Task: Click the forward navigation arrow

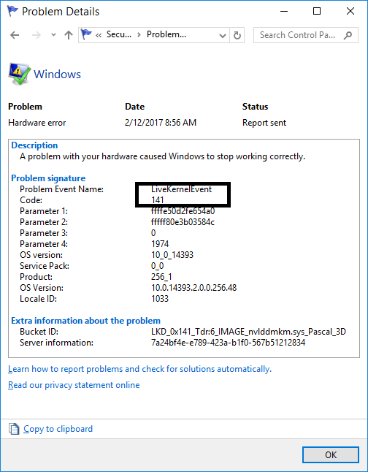Action: 36,35
